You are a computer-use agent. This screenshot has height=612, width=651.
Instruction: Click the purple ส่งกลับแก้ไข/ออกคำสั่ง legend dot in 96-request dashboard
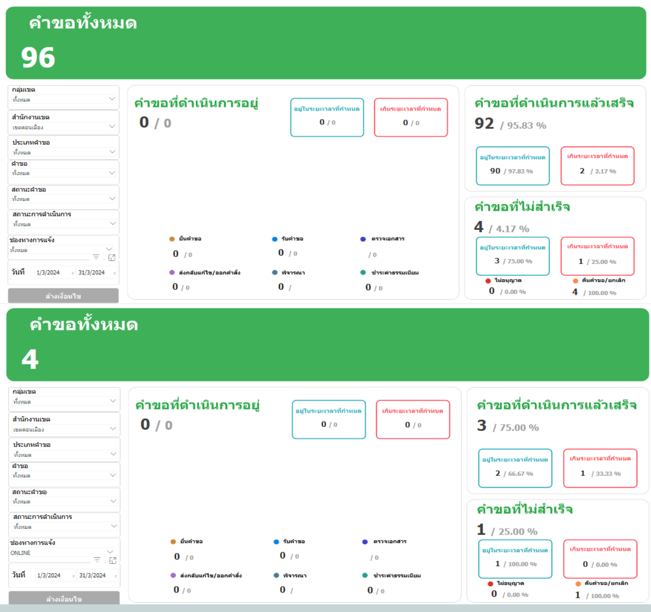172,273
